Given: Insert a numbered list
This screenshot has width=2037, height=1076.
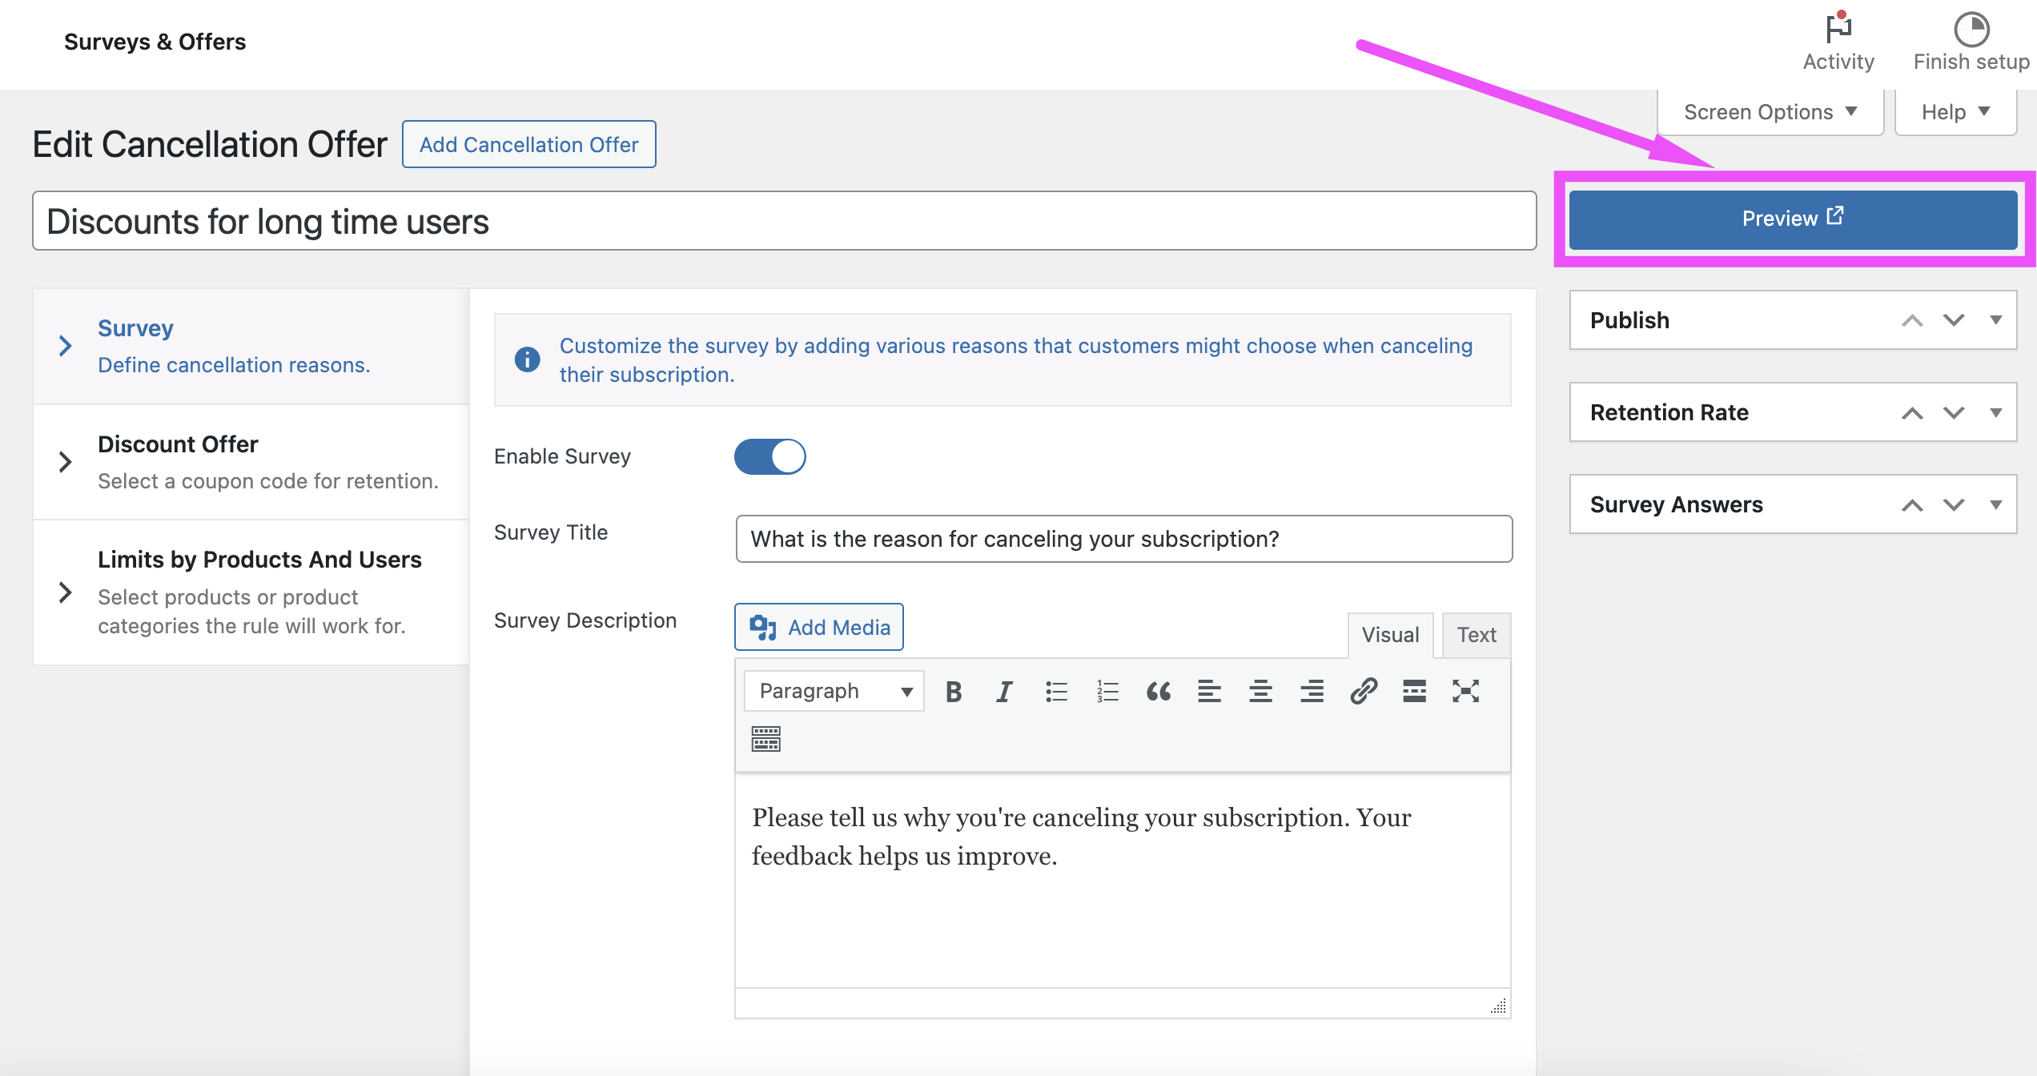Looking at the screenshot, I should click(x=1107, y=691).
